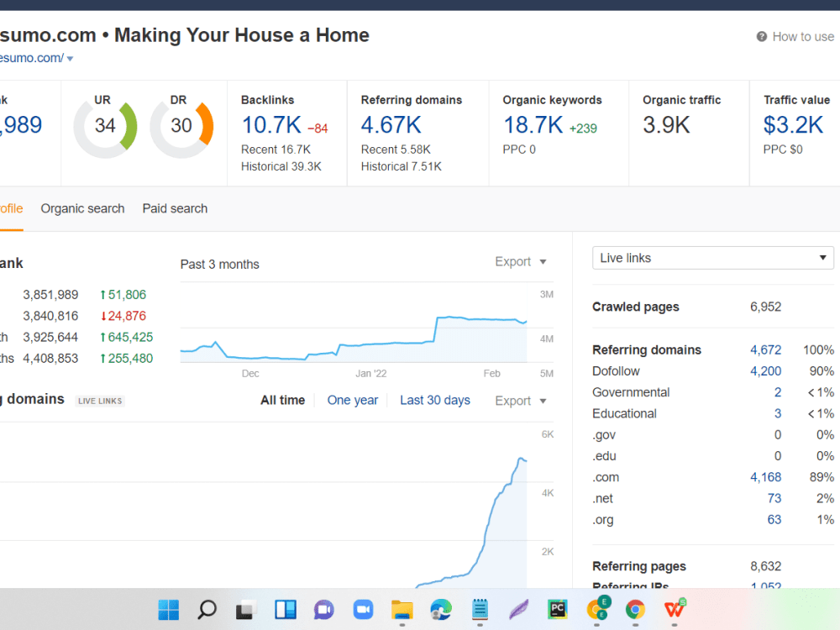840x630 pixels.
Task: Open the Educational count 3 link
Action: tap(777, 413)
